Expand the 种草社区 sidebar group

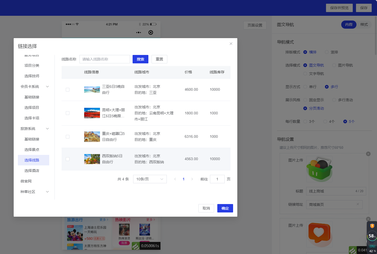(x=47, y=192)
